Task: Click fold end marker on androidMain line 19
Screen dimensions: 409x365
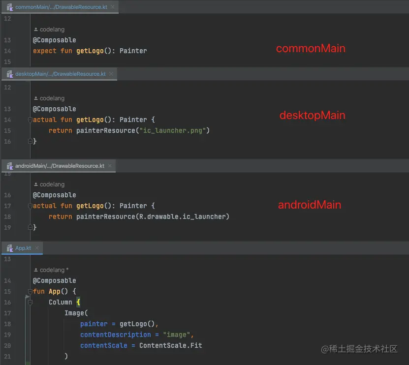Action: pos(30,227)
